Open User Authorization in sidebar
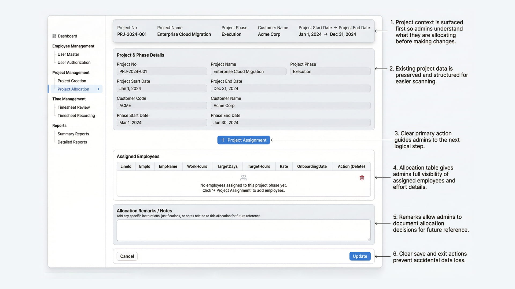The width and height of the screenshot is (515, 289). tap(74, 63)
